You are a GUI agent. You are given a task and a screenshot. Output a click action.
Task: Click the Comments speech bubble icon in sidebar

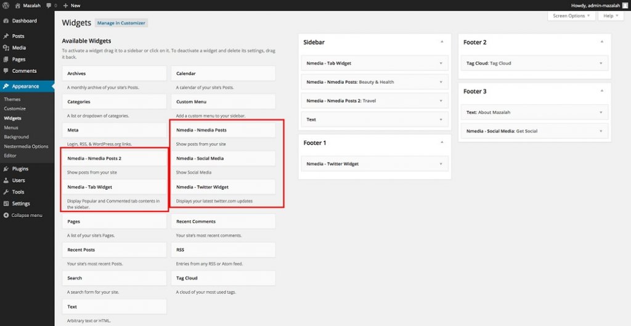(x=6, y=71)
